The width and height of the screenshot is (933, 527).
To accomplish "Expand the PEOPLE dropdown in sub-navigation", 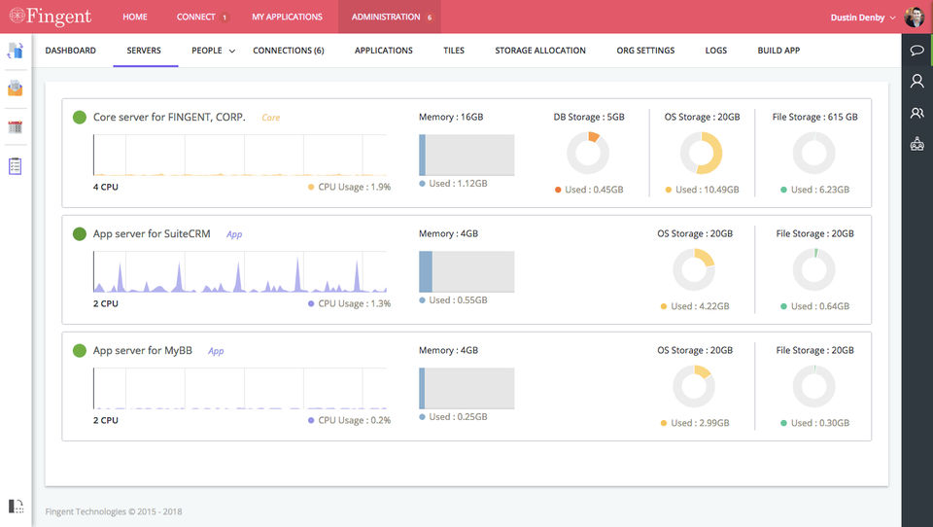I will click(213, 51).
